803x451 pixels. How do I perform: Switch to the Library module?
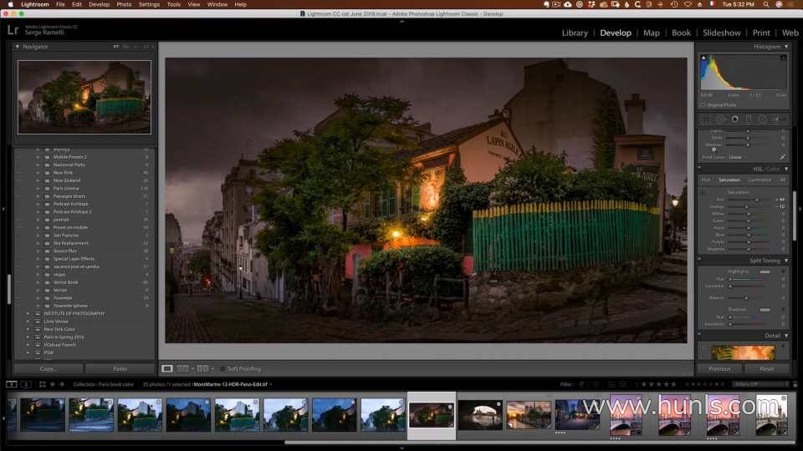(x=575, y=33)
